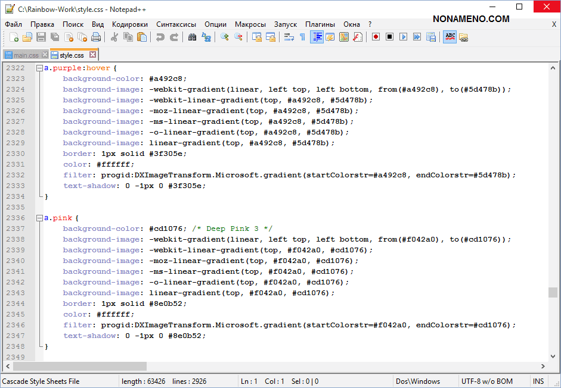This screenshot has width=561, height=388.
Task: Open the Кодировки menu
Action: tap(129, 24)
